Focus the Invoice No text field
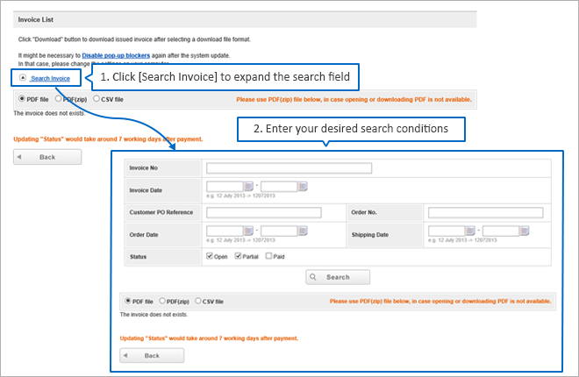This screenshot has width=579, height=377. (289, 168)
